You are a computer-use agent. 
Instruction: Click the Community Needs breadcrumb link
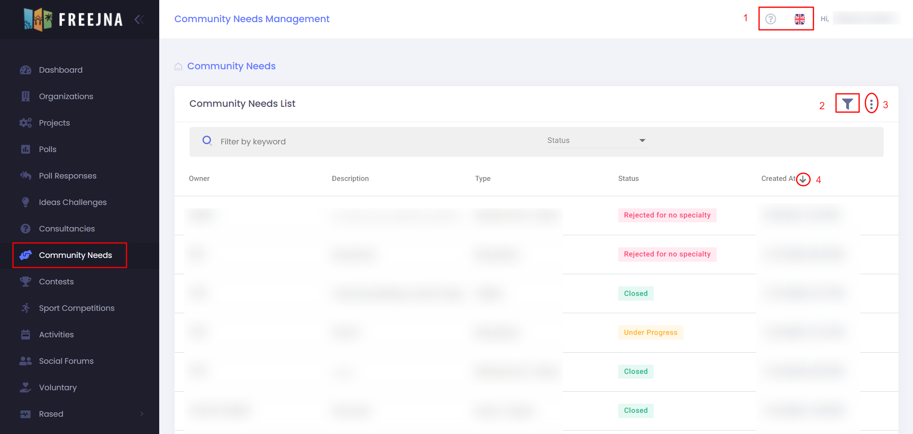[x=231, y=66]
